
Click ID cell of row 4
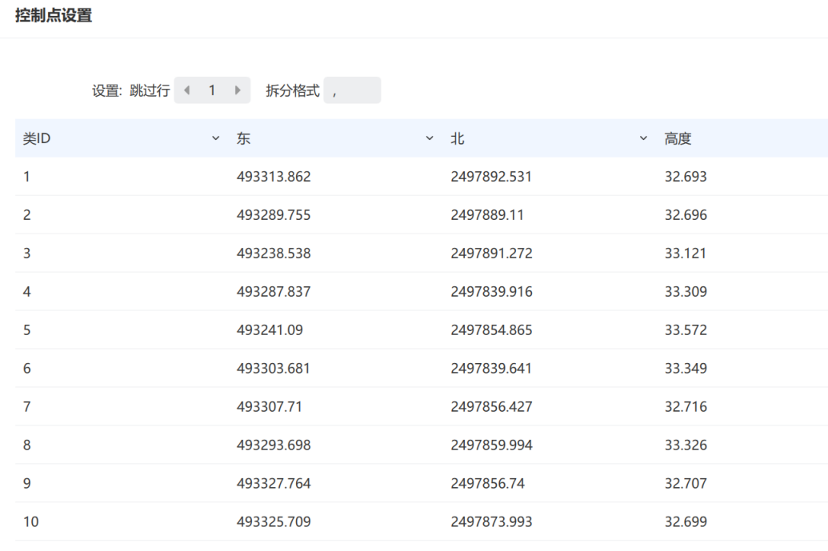27,292
